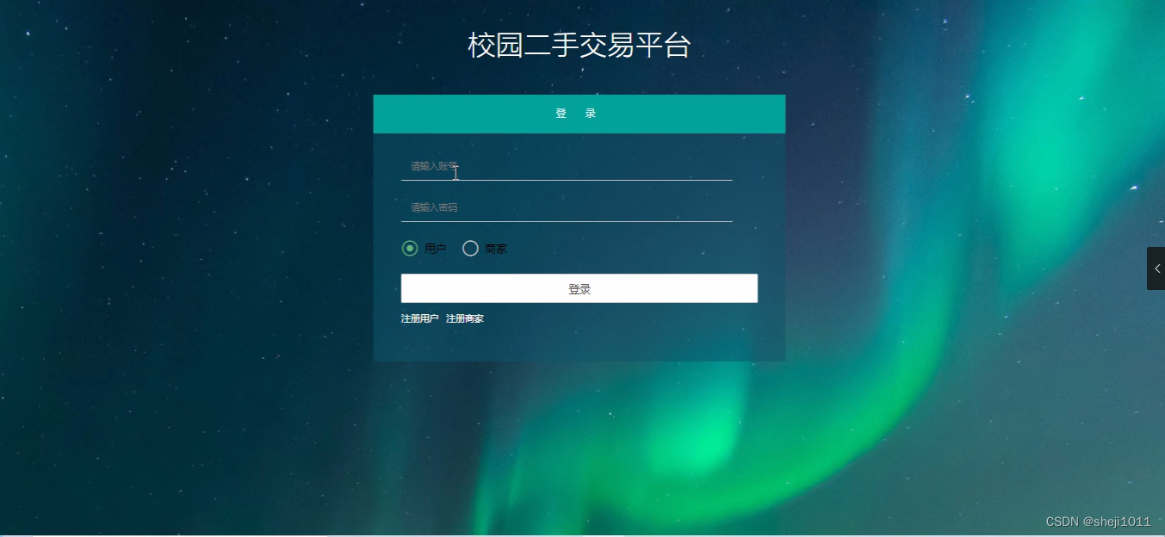The height and width of the screenshot is (537, 1165).
Task: Click the underline beneath the password field
Action: tap(567, 221)
